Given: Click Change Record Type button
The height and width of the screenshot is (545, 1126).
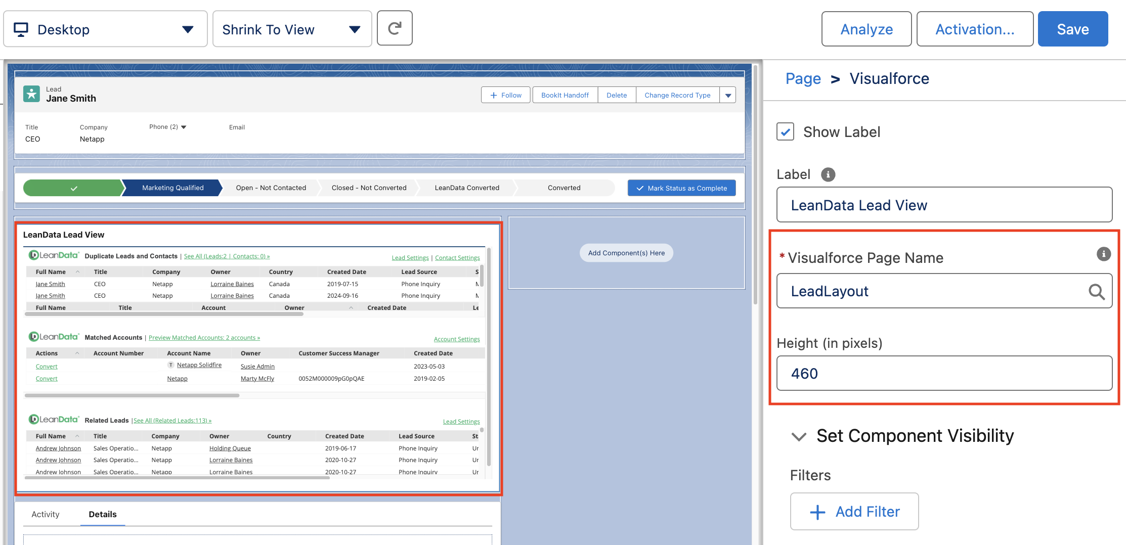Looking at the screenshot, I should click(x=677, y=95).
